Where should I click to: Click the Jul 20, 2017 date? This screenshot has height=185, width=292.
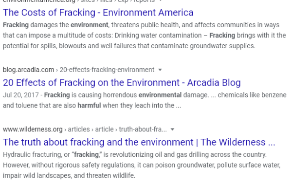click(20, 95)
